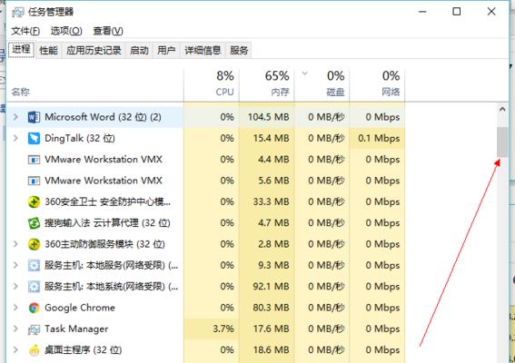Sort by the 内存 column header
The height and width of the screenshot is (363, 515).
point(267,84)
